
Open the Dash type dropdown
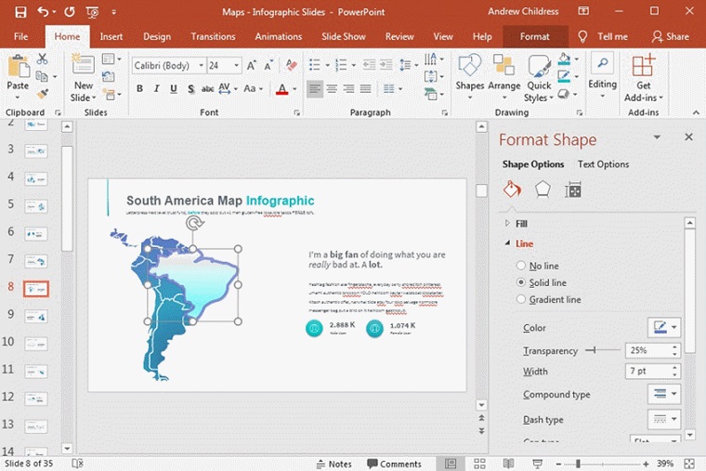pos(664,420)
